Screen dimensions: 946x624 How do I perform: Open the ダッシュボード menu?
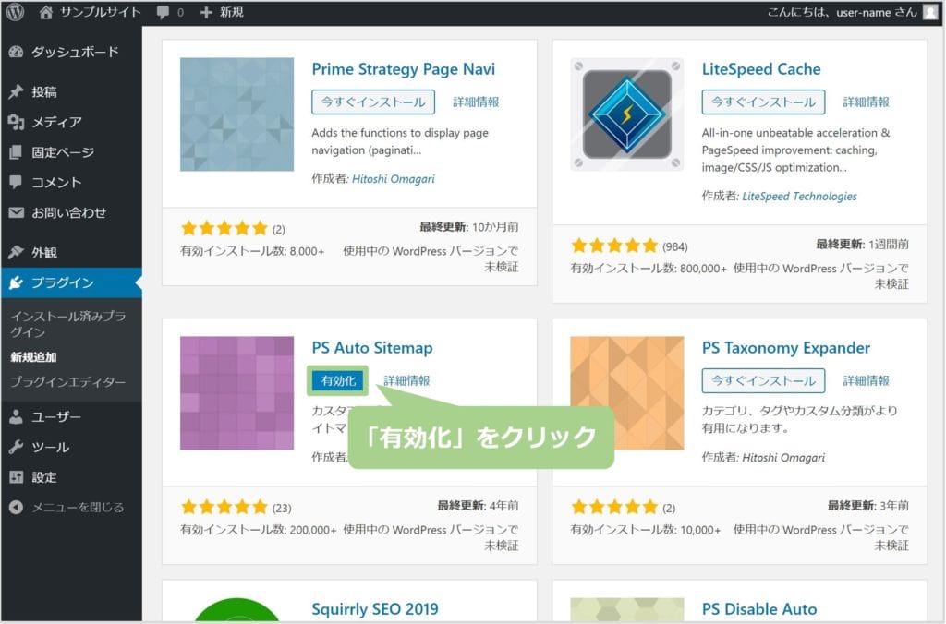pos(71,52)
